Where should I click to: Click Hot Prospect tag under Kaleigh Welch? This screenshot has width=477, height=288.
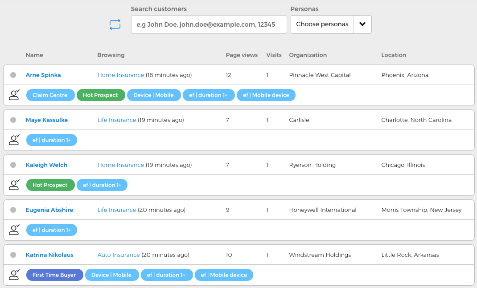coord(50,185)
